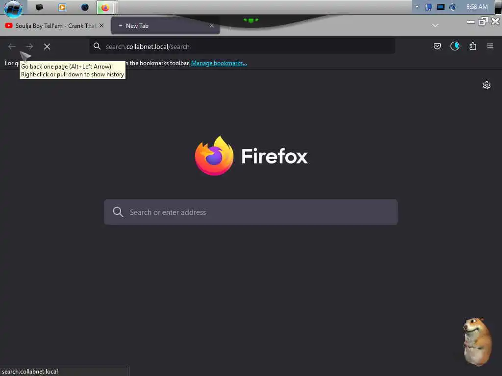502x376 pixels.
Task: Click search.collabnet.local status bar text
Action: coord(30,372)
